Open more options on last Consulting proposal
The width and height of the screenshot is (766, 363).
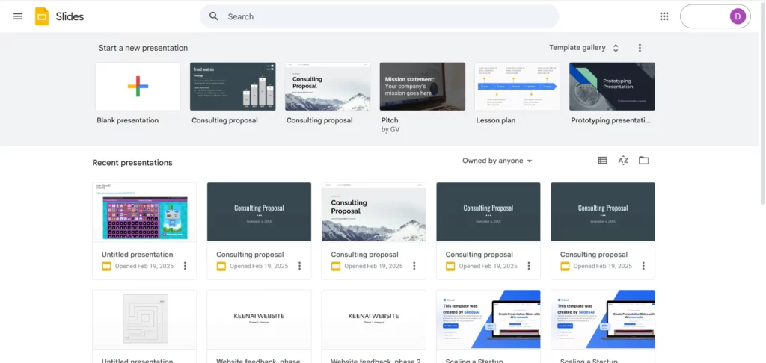[643, 266]
